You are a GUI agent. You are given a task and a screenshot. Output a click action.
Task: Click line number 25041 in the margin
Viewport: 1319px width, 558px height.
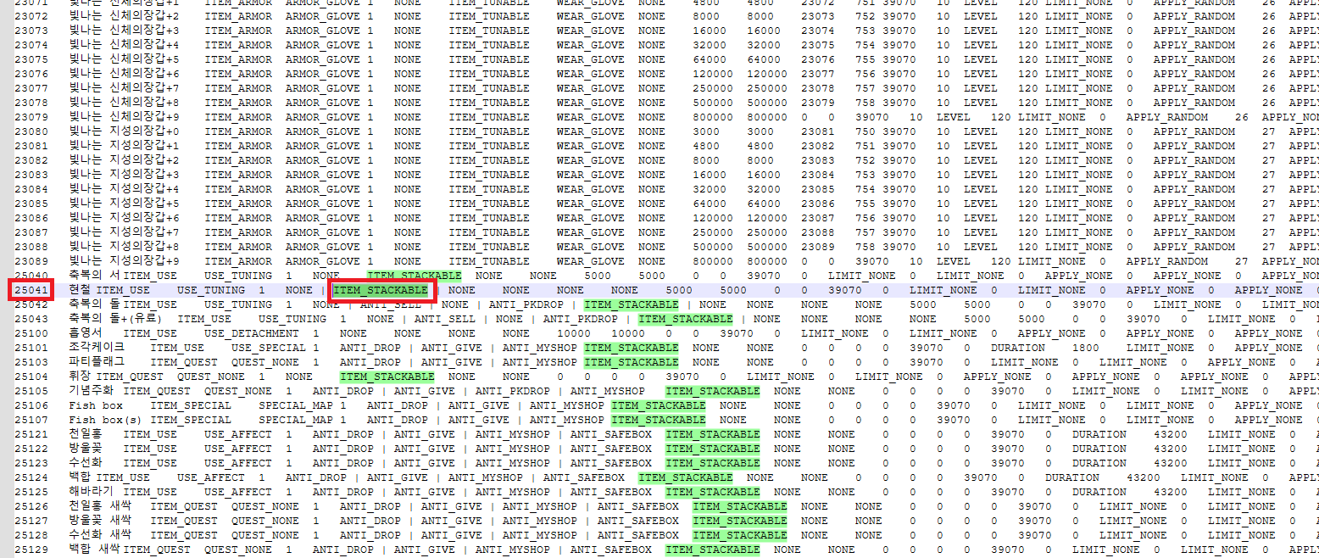tap(32, 290)
